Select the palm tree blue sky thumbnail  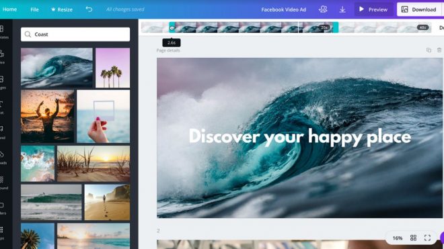[38, 236]
